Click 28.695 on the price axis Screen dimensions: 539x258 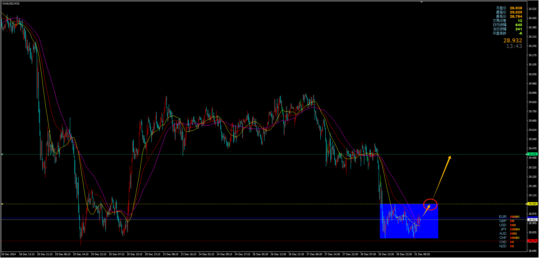(x=533, y=251)
